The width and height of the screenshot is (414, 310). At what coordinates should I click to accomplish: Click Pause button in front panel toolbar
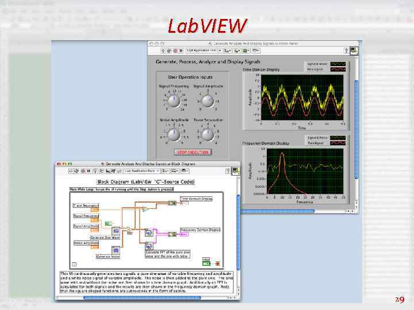point(181,51)
